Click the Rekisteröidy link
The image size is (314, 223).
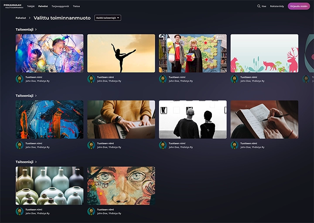277,6
